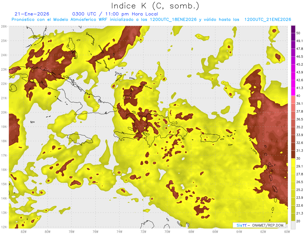Click the longitude axis label "80W"

[x=47, y=232]
